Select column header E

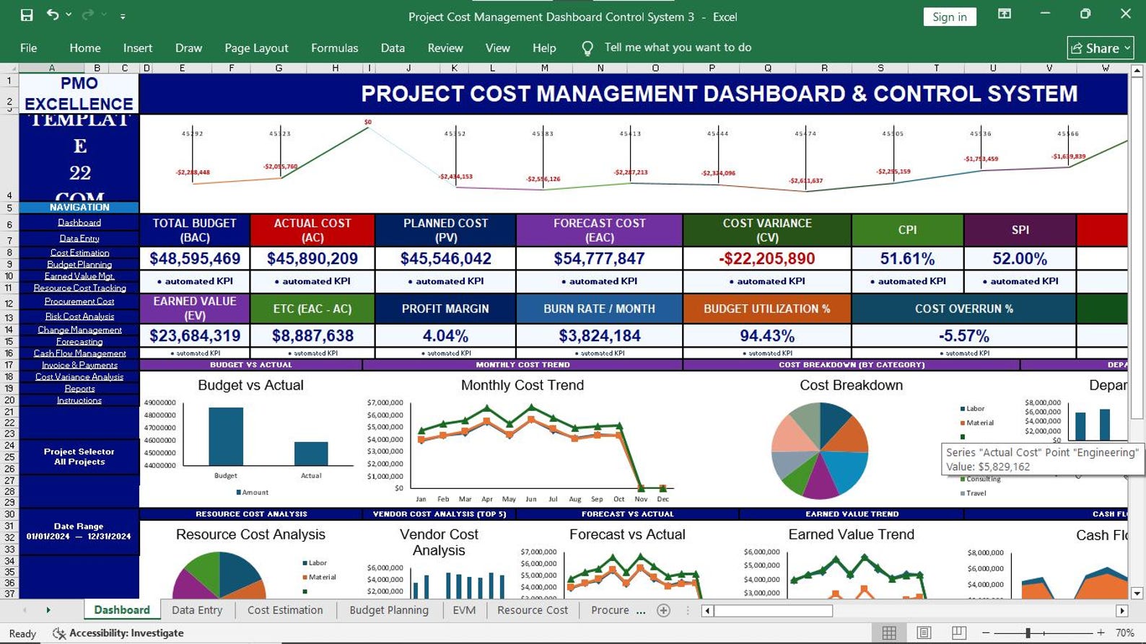(182, 69)
